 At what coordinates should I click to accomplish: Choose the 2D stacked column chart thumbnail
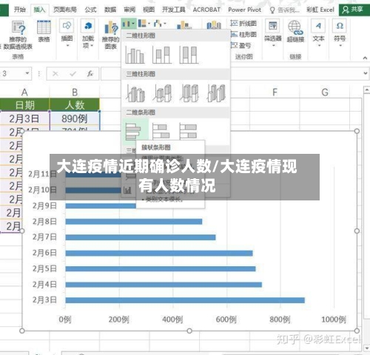tap(162, 55)
